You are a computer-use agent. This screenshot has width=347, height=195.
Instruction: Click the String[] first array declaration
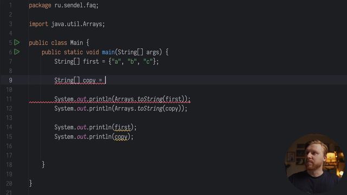pyautogui.click(x=107, y=61)
